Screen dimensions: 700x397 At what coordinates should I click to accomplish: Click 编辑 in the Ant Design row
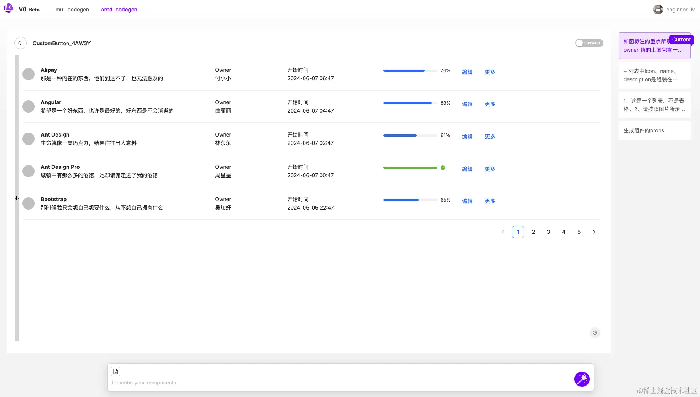click(x=467, y=137)
